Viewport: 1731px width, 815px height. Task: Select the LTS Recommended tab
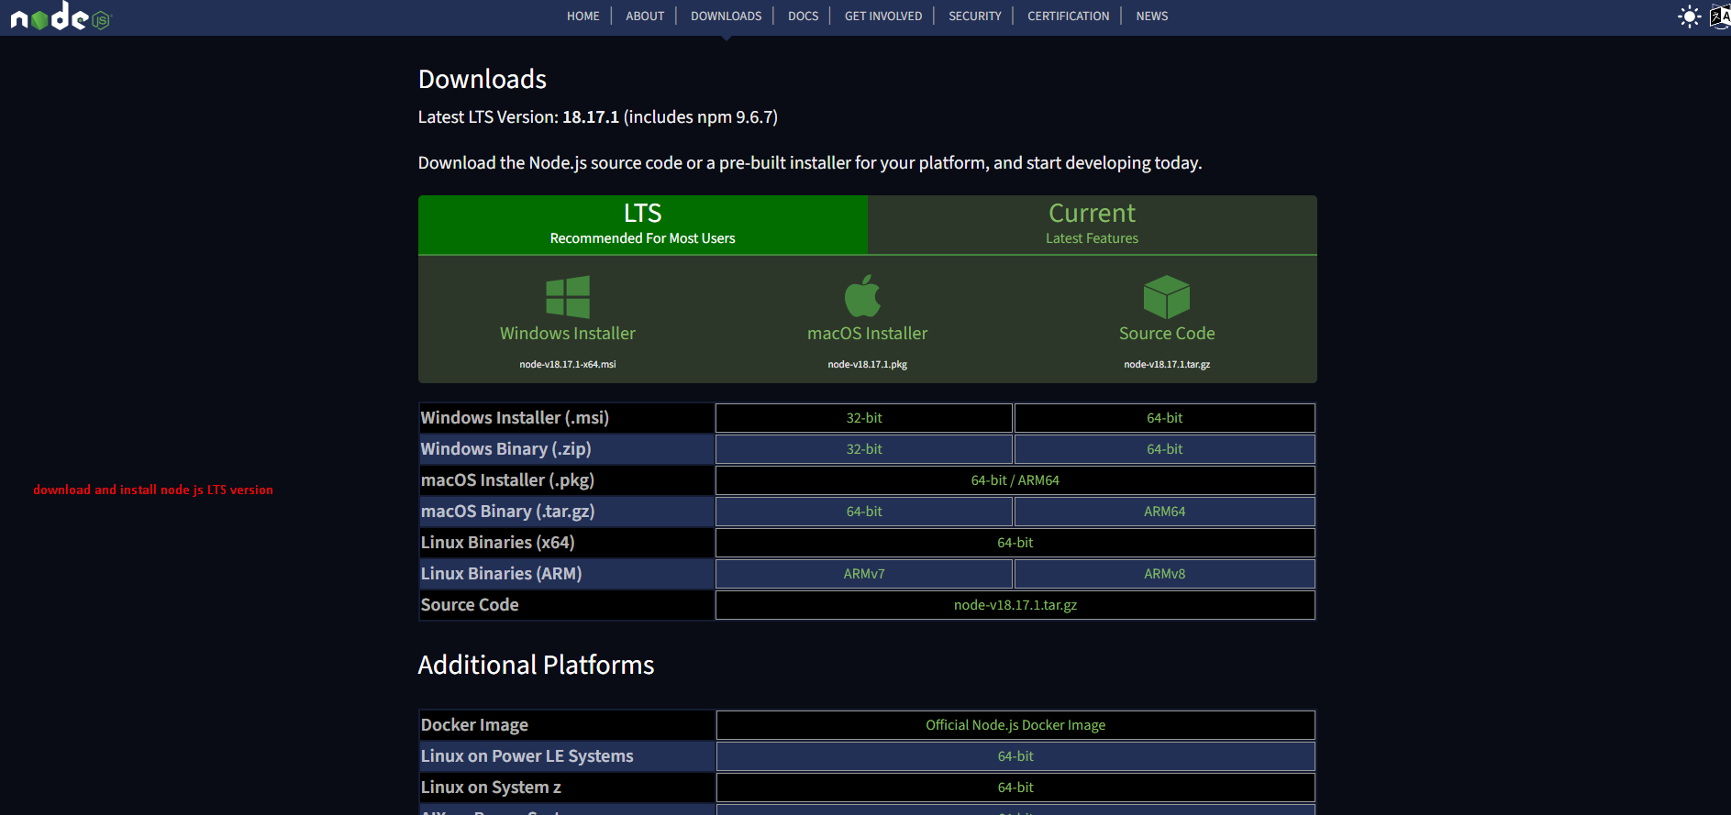[643, 225]
